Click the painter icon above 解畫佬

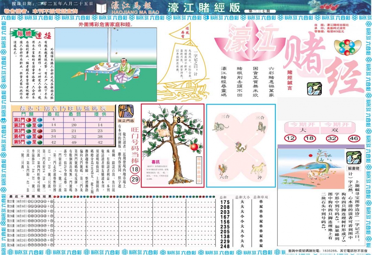[x=353, y=158]
